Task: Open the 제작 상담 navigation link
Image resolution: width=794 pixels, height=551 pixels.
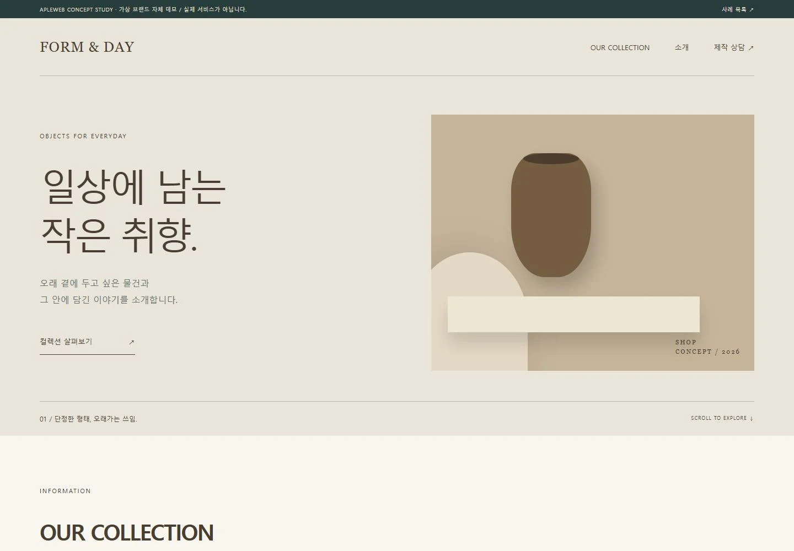Action: point(733,47)
